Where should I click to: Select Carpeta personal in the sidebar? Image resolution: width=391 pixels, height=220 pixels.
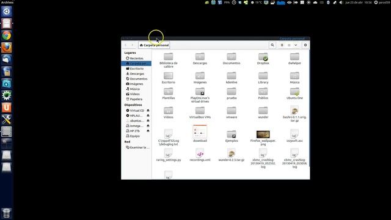tap(136, 64)
